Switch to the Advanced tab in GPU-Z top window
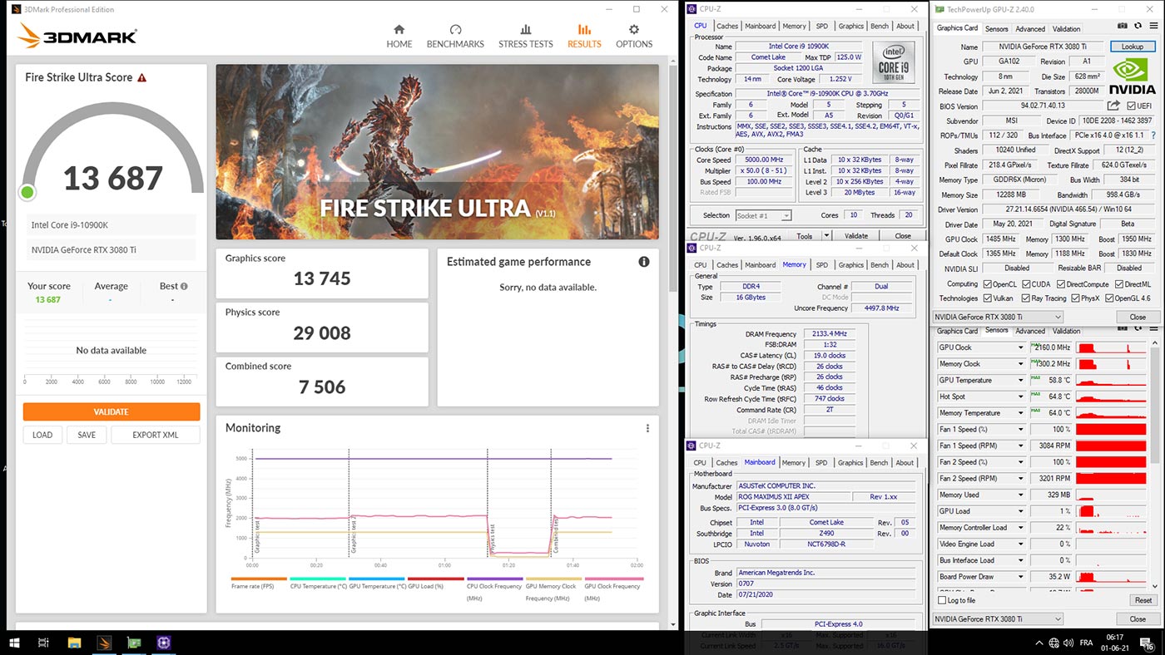Viewport: 1165px width, 655px height. point(1029,29)
